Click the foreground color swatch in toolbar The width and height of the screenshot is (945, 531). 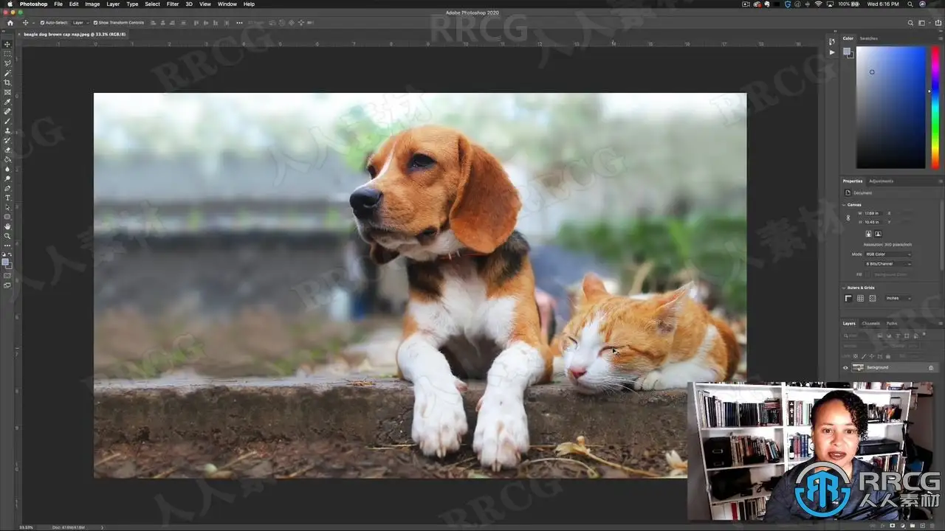point(5,262)
